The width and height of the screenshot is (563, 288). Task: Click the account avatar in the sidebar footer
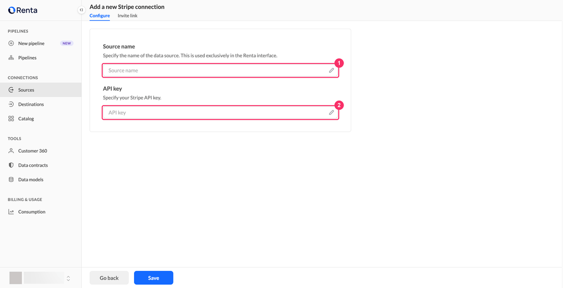pyautogui.click(x=16, y=278)
